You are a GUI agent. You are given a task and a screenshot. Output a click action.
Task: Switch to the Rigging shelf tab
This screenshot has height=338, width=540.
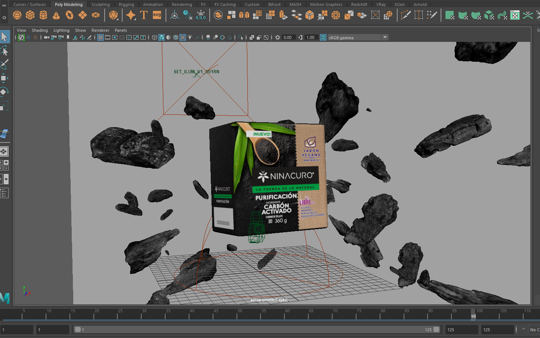(x=126, y=4)
